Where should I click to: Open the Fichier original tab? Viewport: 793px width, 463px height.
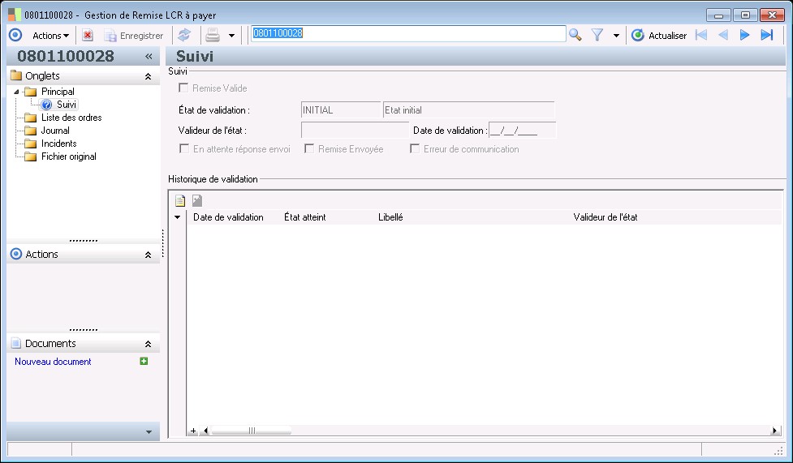pos(69,156)
